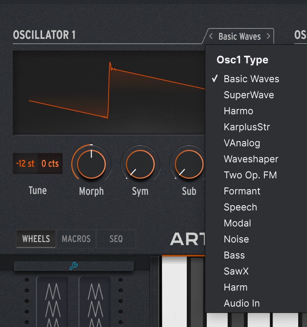Screen dimensions: 307x327
Task: Select SuperWave oscillator type
Action: (248, 95)
